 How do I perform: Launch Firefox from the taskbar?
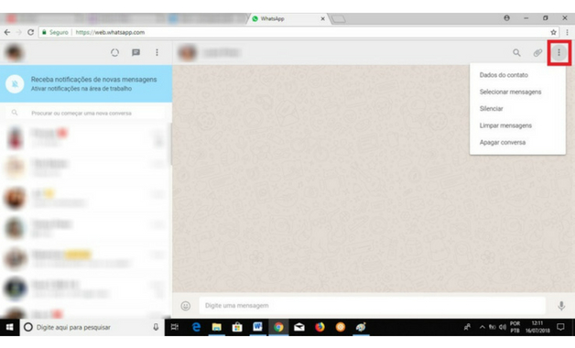click(x=320, y=327)
